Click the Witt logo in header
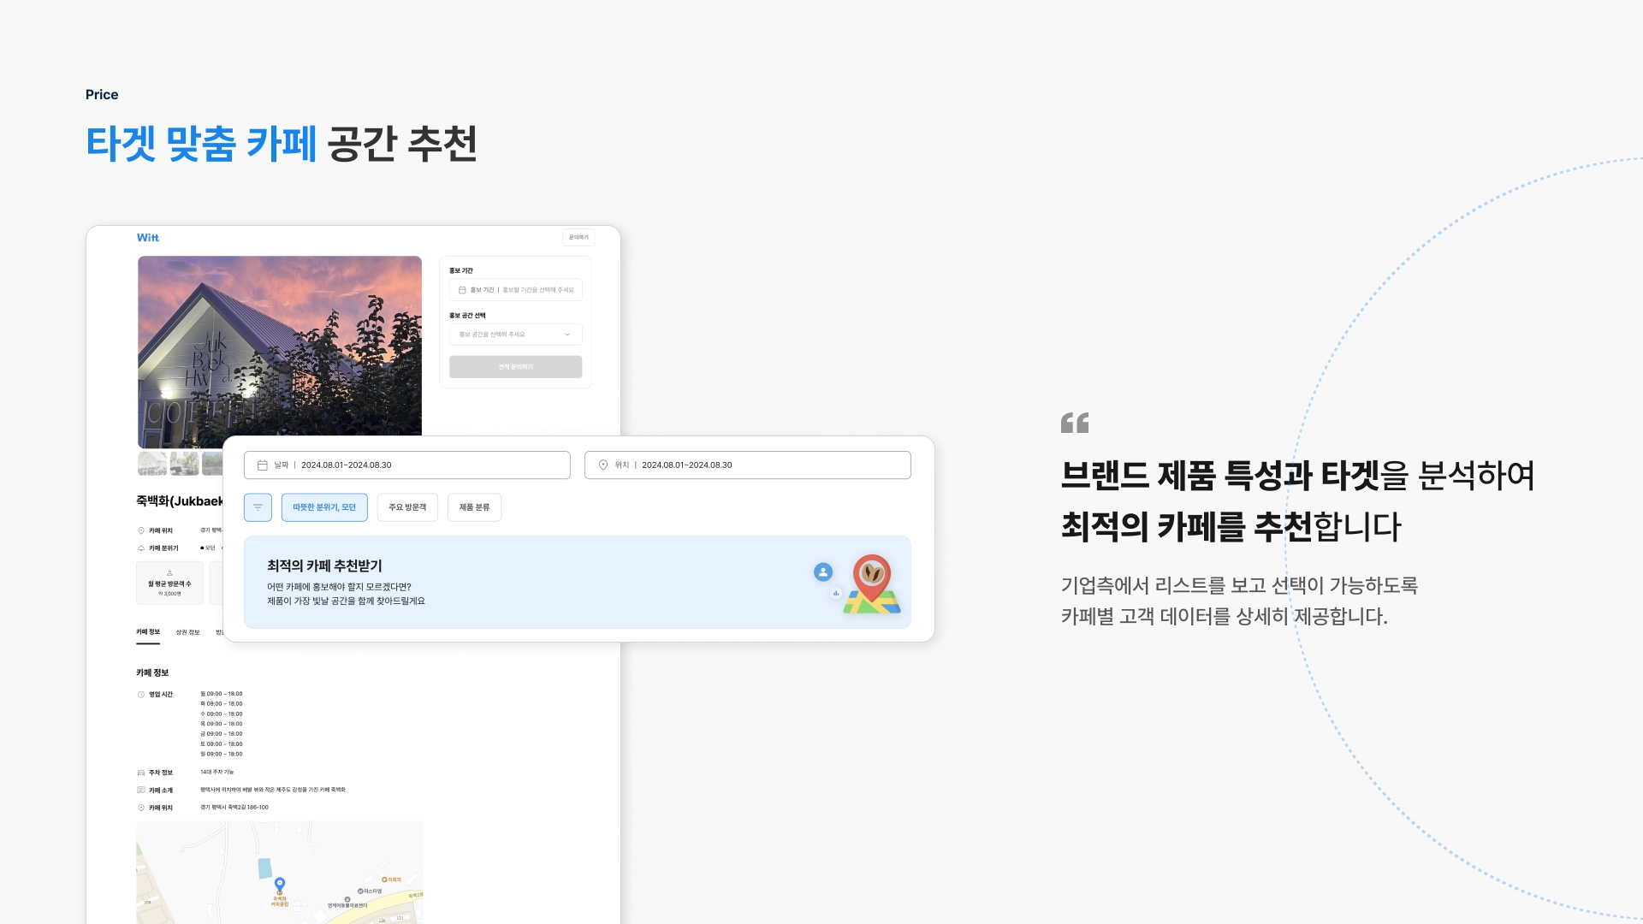 [x=148, y=238]
